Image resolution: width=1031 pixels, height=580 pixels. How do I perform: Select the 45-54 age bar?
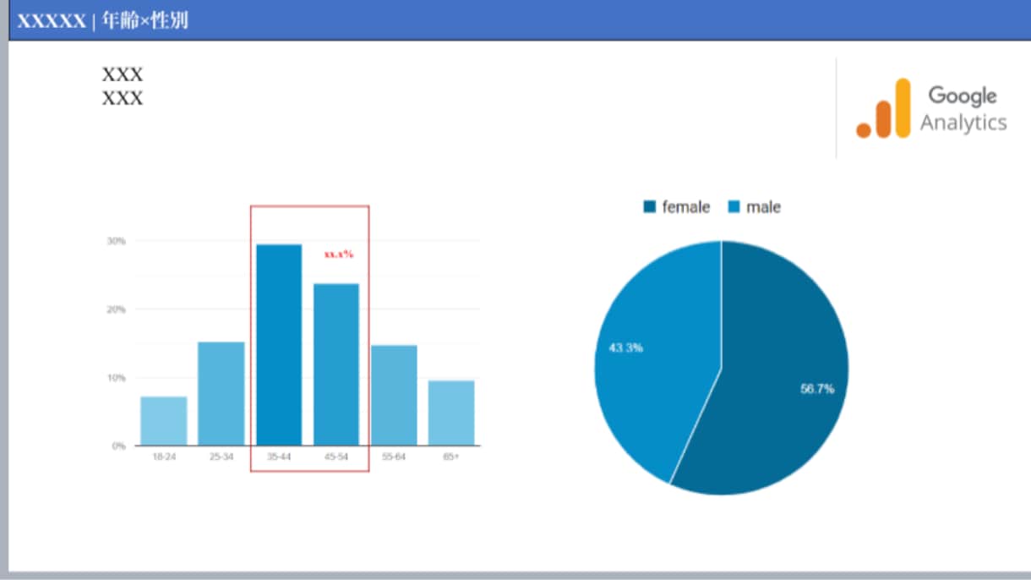336,364
